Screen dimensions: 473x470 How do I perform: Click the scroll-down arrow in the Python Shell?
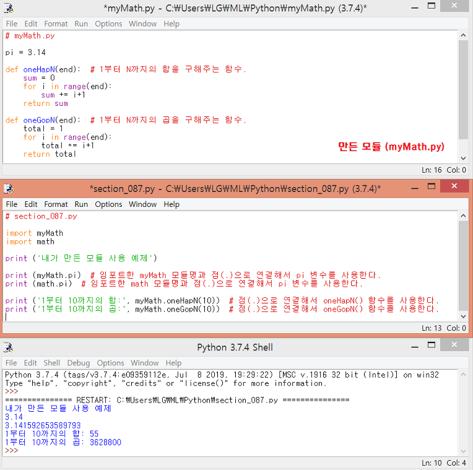pos(463,451)
